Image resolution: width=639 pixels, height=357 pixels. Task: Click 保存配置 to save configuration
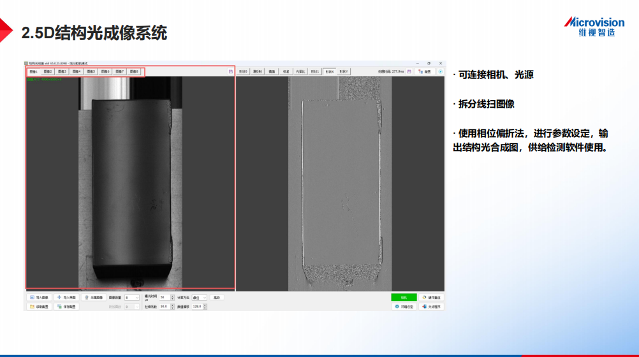point(66,307)
